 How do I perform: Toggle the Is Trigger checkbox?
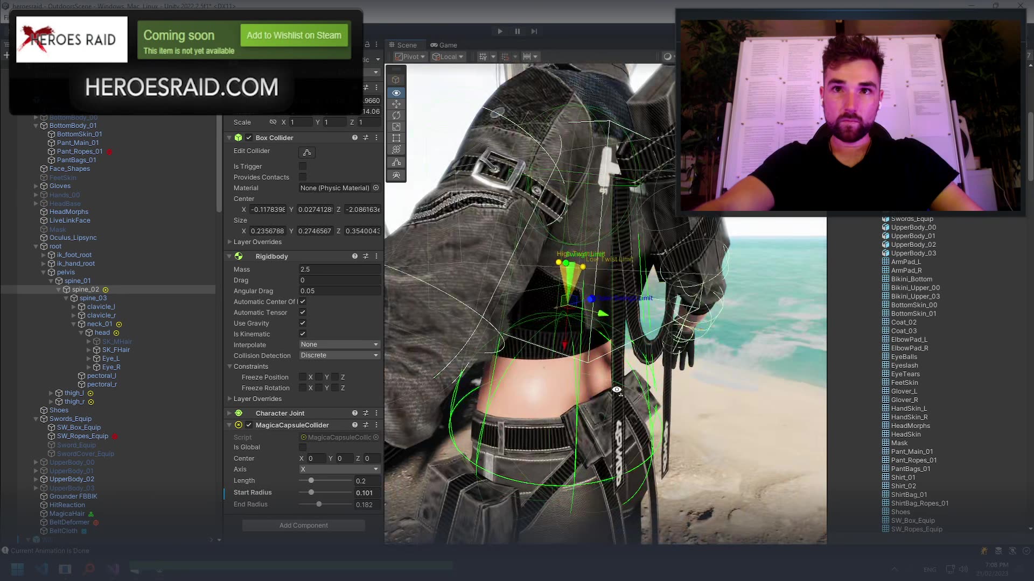click(x=303, y=166)
